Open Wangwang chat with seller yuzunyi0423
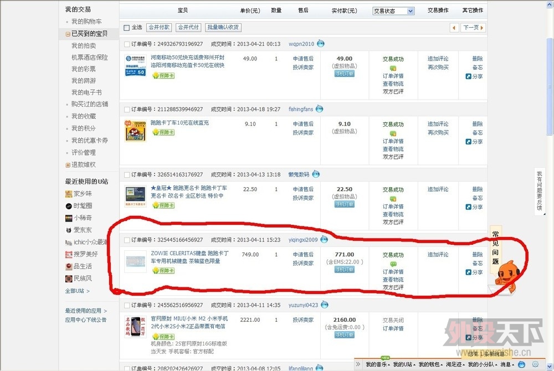 (324, 305)
